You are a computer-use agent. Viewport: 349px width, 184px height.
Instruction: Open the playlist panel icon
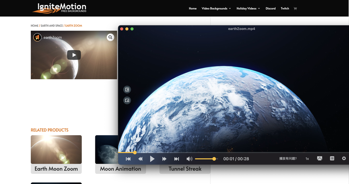coord(332,159)
